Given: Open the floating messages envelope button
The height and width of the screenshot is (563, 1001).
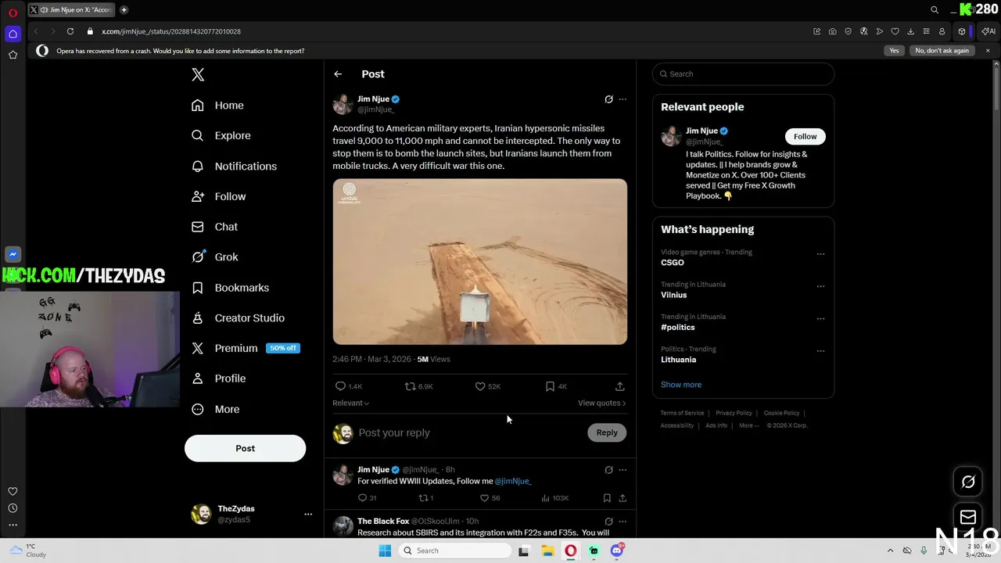Looking at the screenshot, I should point(968,517).
